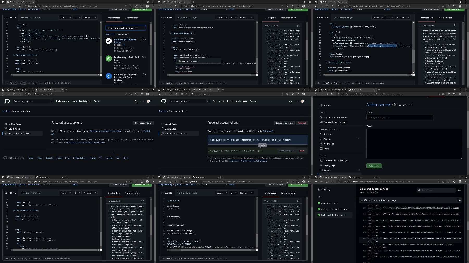This screenshot has height=263, width=469.
Task: Open the Training footer link
Action: [109, 158]
